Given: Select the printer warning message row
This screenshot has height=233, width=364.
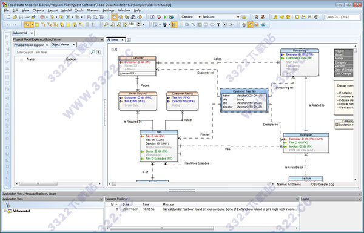Looking at the screenshot, I should click(202, 209).
